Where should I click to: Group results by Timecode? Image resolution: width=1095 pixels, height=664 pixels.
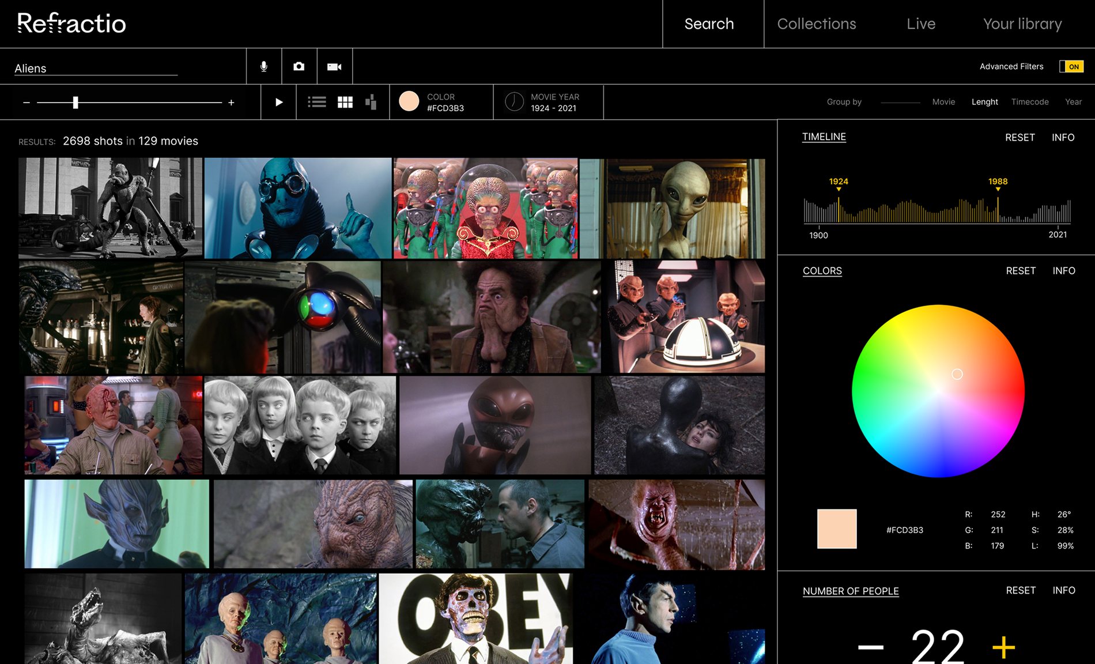pyautogui.click(x=1030, y=102)
